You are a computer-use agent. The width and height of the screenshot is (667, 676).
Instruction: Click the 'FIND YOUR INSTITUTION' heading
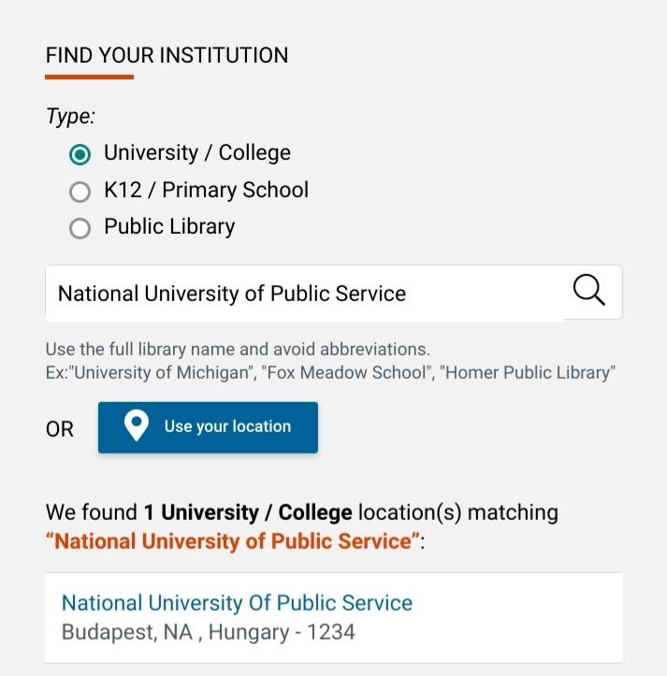coord(167,55)
